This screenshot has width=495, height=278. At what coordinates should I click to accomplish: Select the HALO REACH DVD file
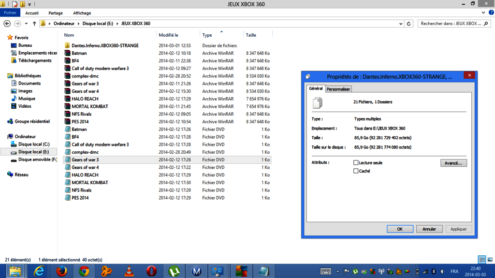tap(85, 175)
